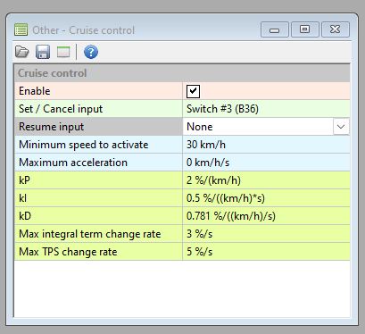Click the window title list icon
This screenshot has height=334, width=365.
[21, 29]
